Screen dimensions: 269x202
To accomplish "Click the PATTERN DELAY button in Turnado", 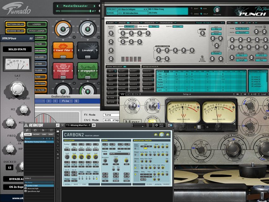I will (16, 24).
